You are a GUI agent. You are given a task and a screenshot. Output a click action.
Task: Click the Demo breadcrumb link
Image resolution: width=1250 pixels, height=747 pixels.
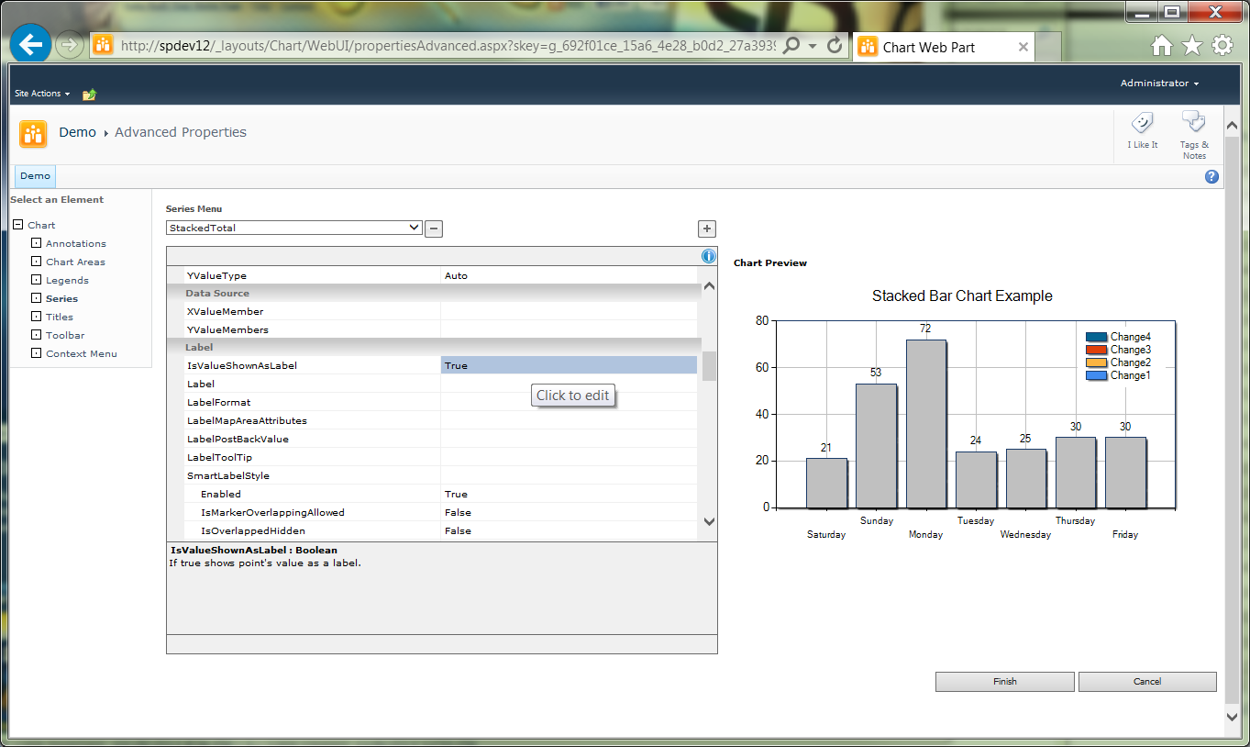(78, 132)
